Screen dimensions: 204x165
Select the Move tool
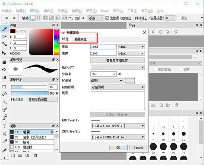[4, 53]
